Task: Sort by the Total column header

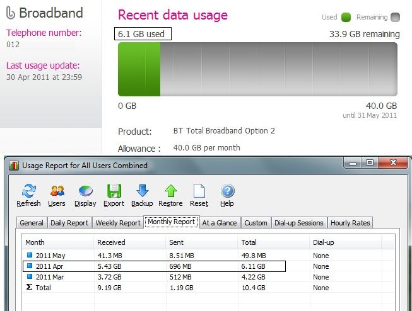Action: (x=274, y=242)
